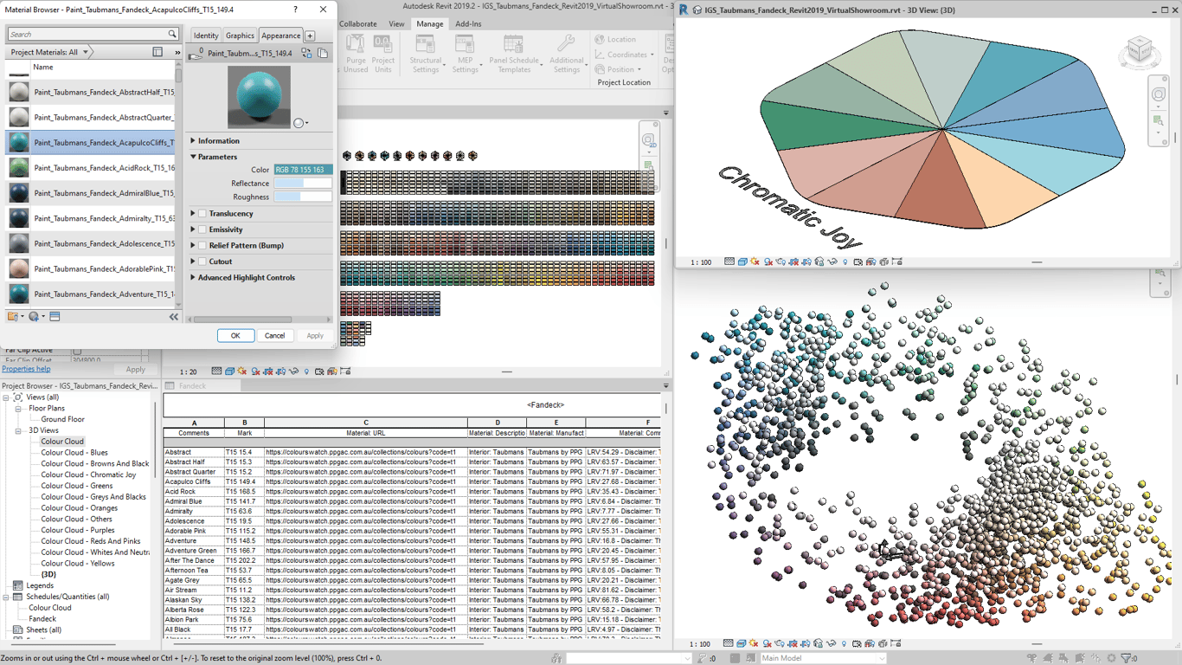Collapse the material library panel with double chevron
This screenshot has height=665, width=1182.
(x=173, y=317)
